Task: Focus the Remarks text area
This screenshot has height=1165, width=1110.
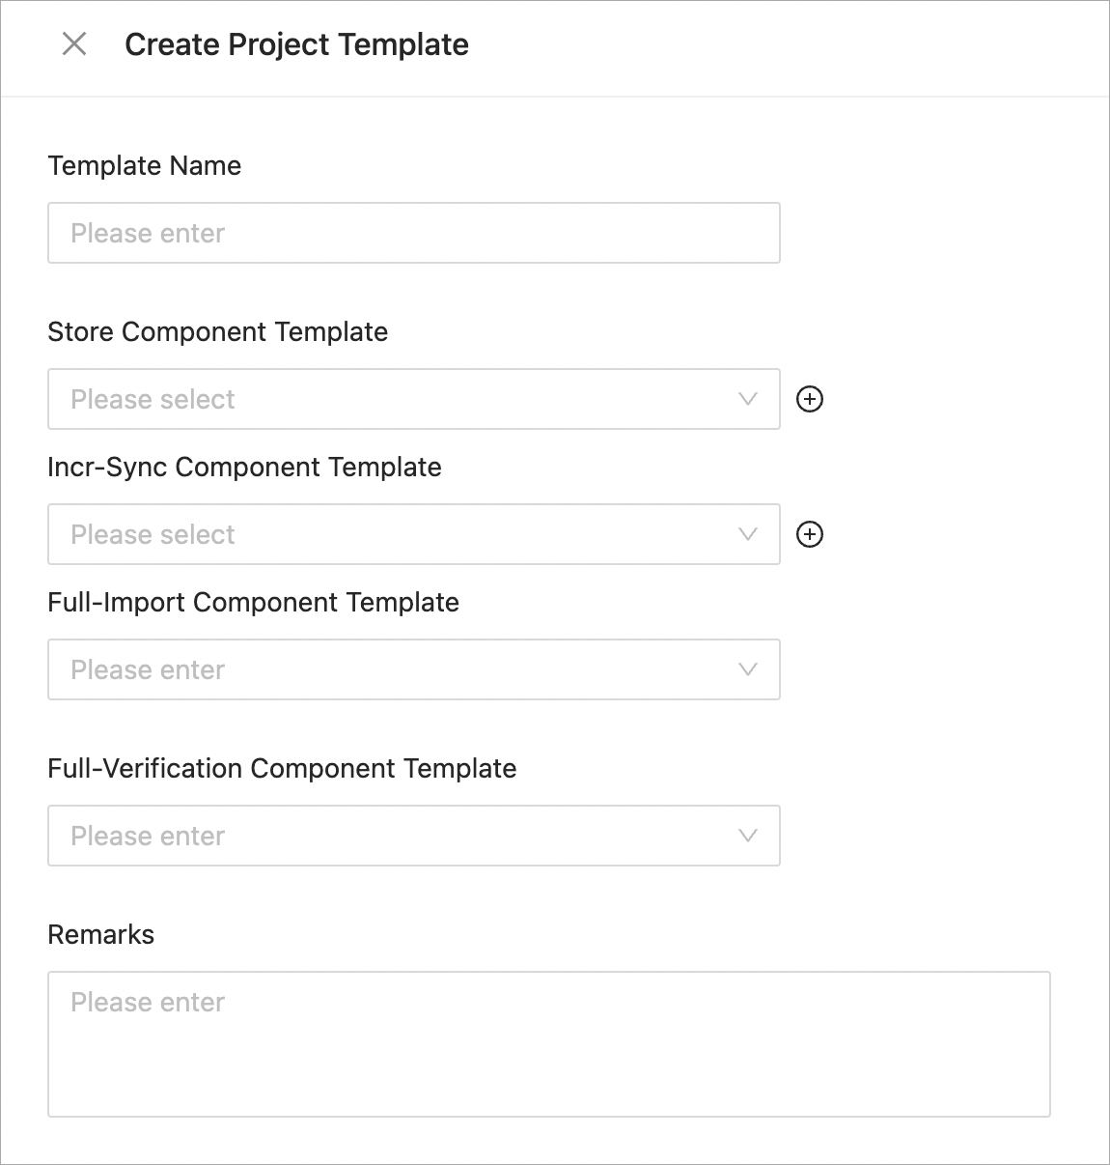Action: click(x=548, y=1043)
